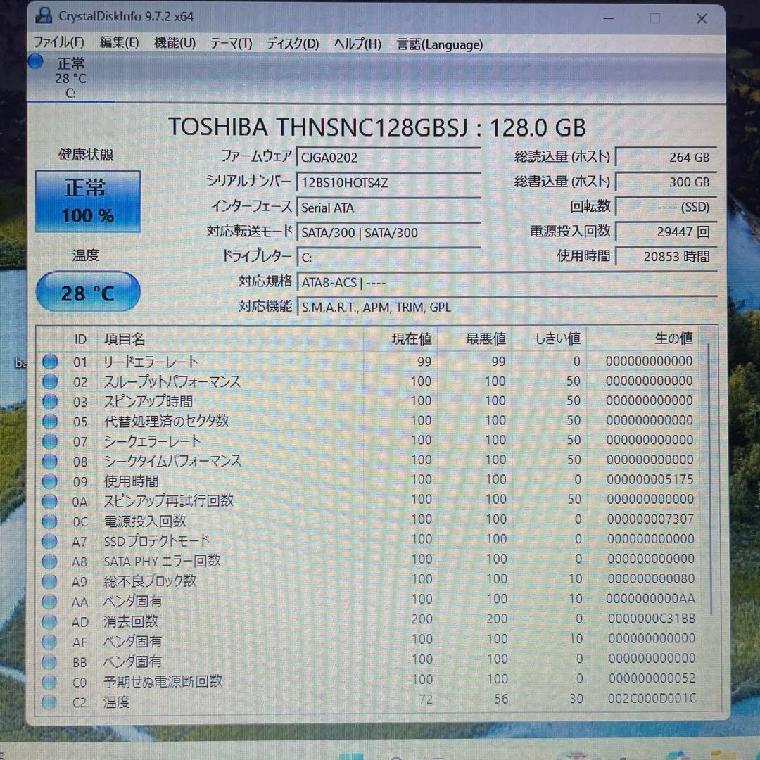Select the 代替処理済のセクタ数 attribute name

(166, 421)
